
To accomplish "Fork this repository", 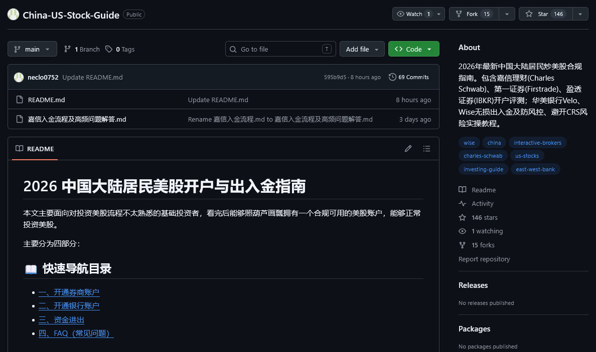I will [x=474, y=14].
